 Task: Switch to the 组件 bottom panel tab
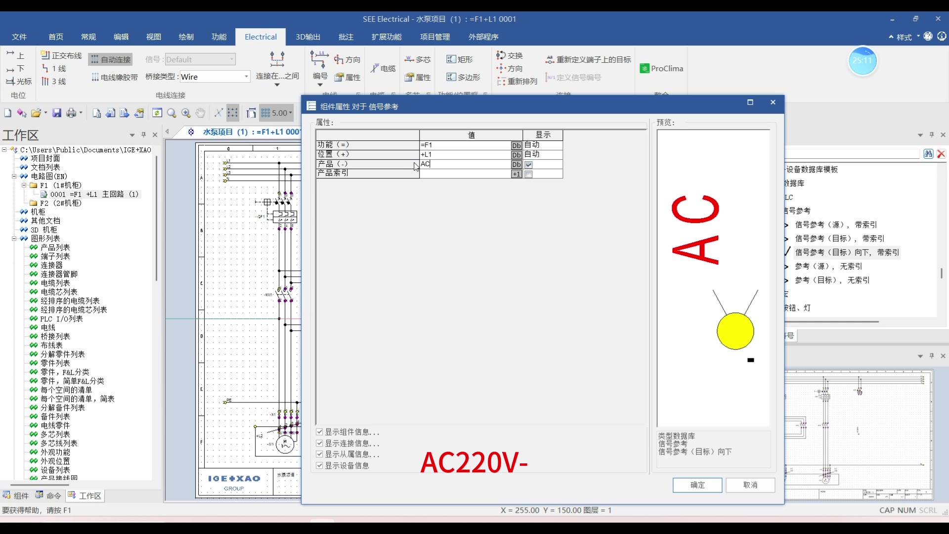click(17, 496)
